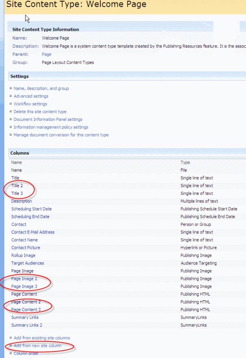Open Name, description, and group settings
The height and width of the screenshot is (358, 246).
point(41,88)
